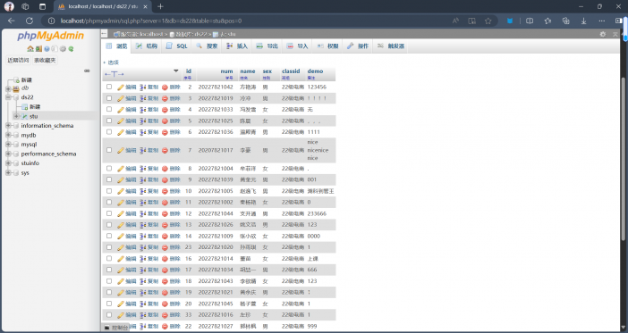This screenshot has height=333, width=628.
Task: Click the red delete icon for row id 10
Action: pos(165,191)
